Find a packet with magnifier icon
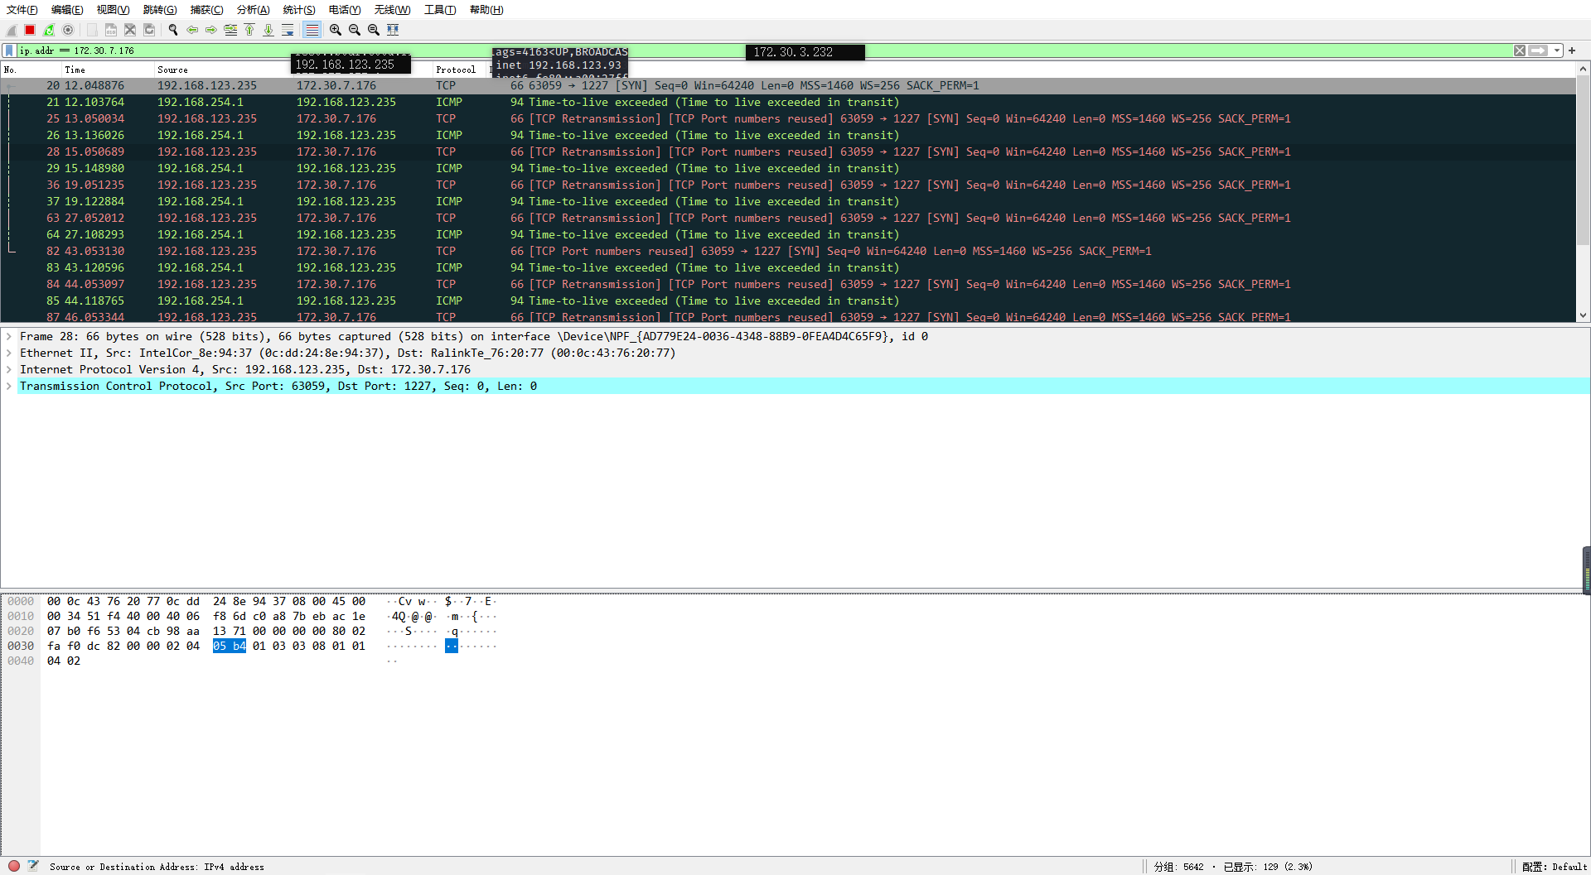 point(173,30)
